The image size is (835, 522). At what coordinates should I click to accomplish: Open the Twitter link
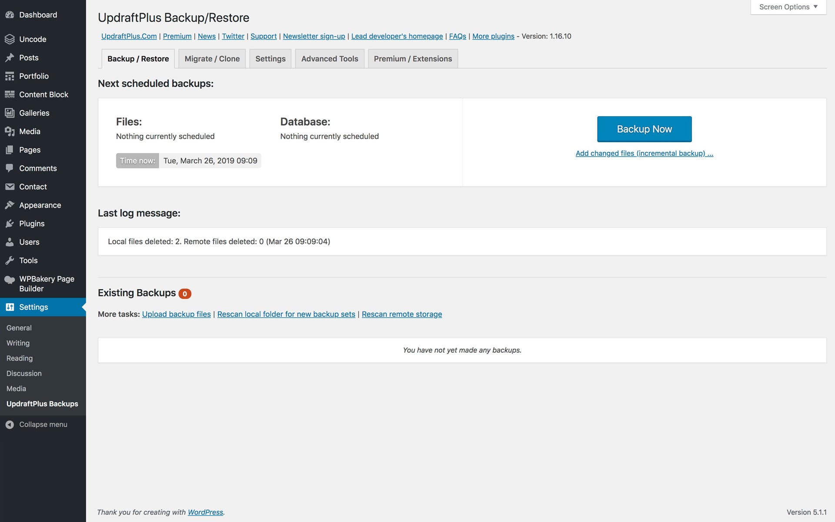[233, 36]
